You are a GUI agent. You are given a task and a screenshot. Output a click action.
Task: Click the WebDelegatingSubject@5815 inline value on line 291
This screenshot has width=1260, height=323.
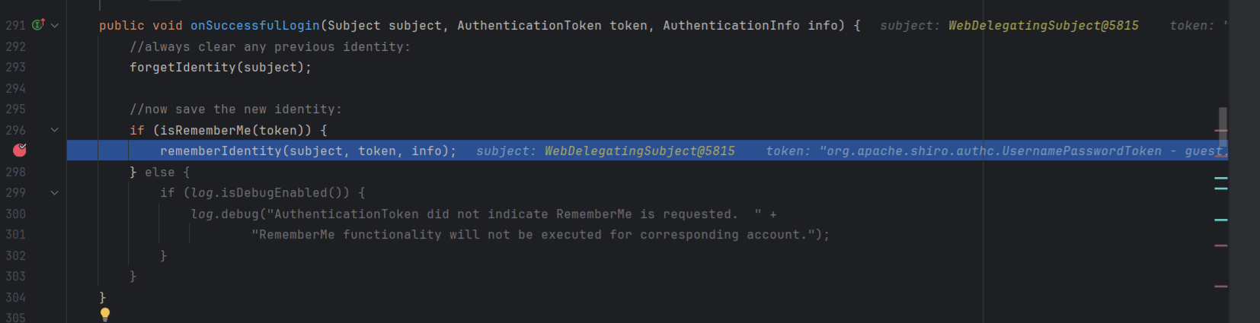pyautogui.click(x=1043, y=26)
